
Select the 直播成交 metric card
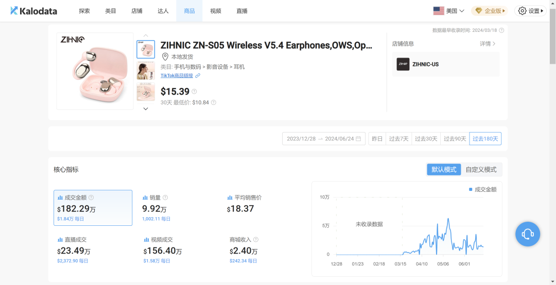(93, 250)
